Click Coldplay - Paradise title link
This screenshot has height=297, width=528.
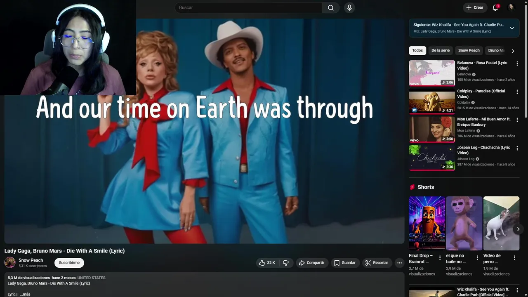481,94
